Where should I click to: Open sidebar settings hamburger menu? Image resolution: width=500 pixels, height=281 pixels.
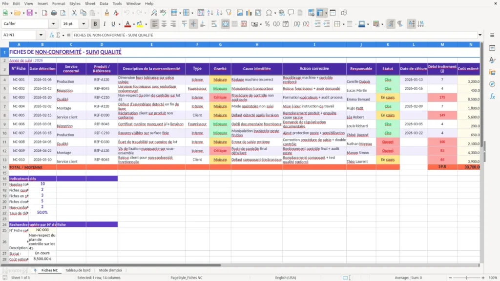[x=492, y=35]
